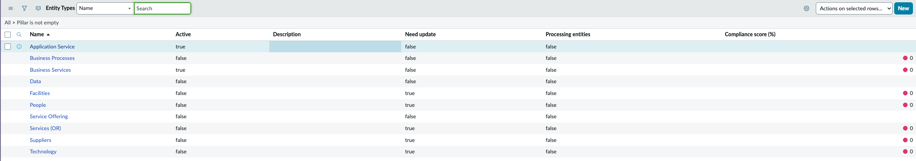Open Actions on selected rows dropdown

(854, 8)
